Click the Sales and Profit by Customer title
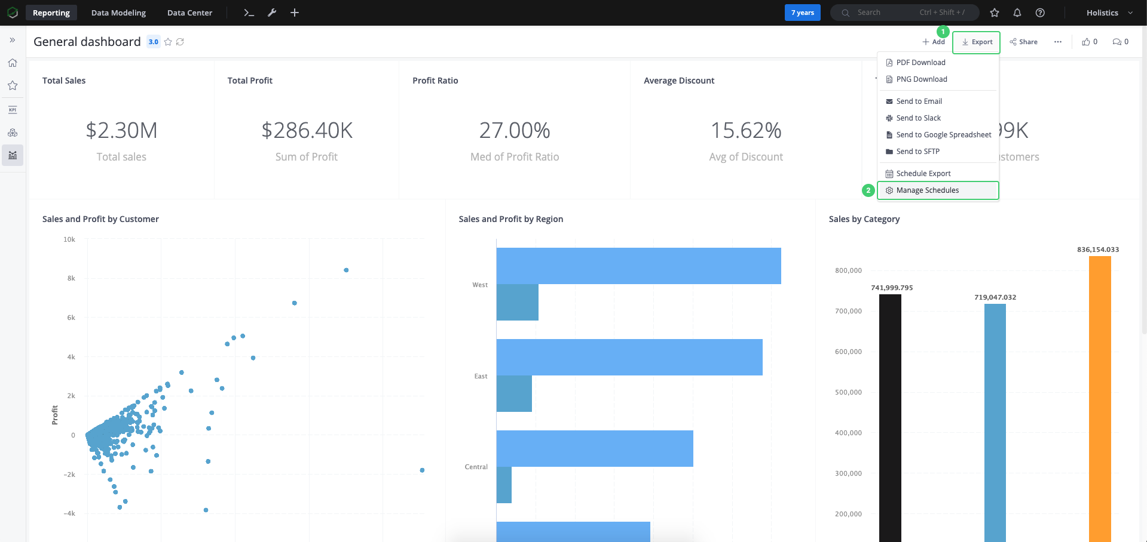The width and height of the screenshot is (1147, 542). tap(100, 219)
